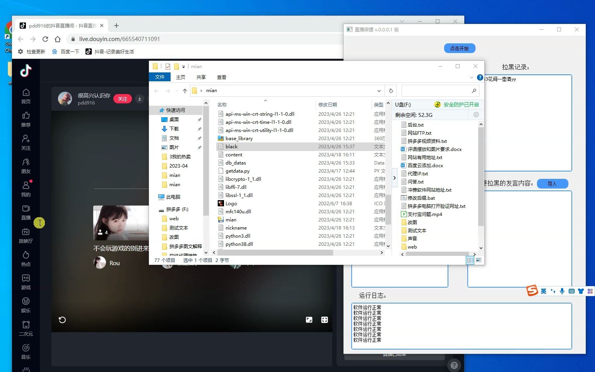Open the 文件 menu in Explorer
The width and height of the screenshot is (595, 372).
click(x=160, y=77)
